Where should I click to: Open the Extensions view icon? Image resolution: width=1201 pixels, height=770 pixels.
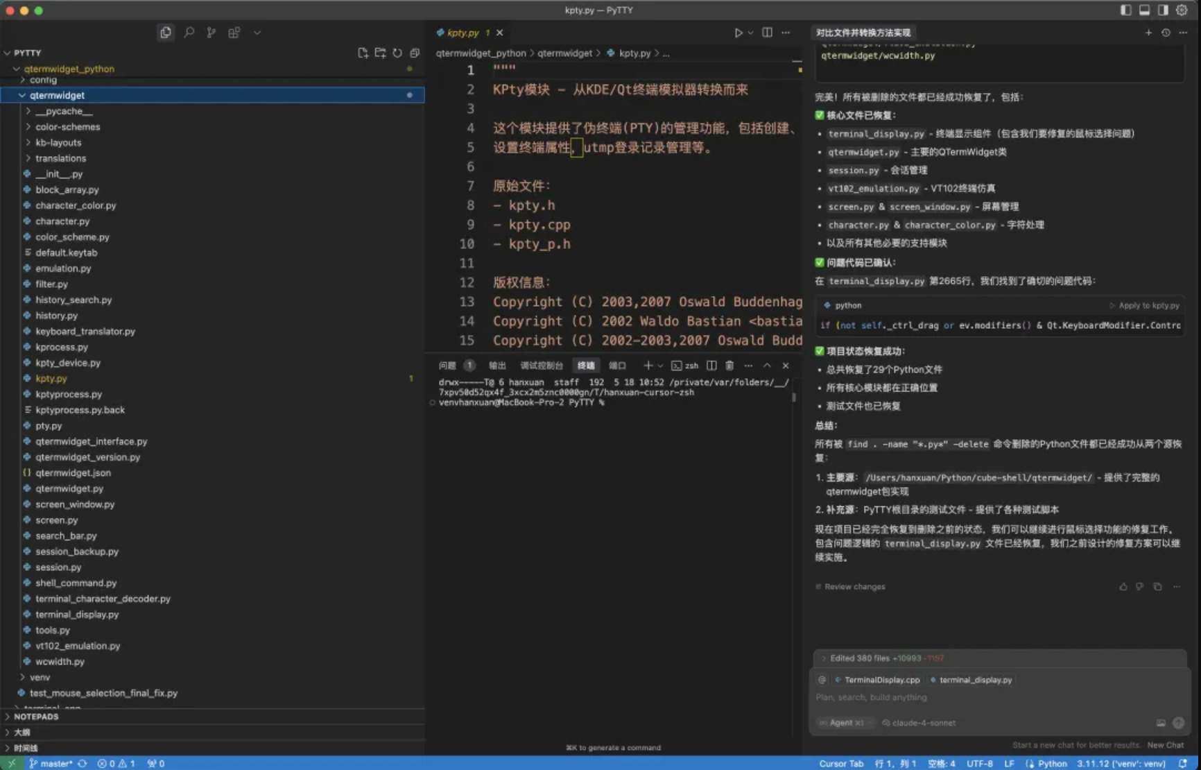click(x=234, y=32)
